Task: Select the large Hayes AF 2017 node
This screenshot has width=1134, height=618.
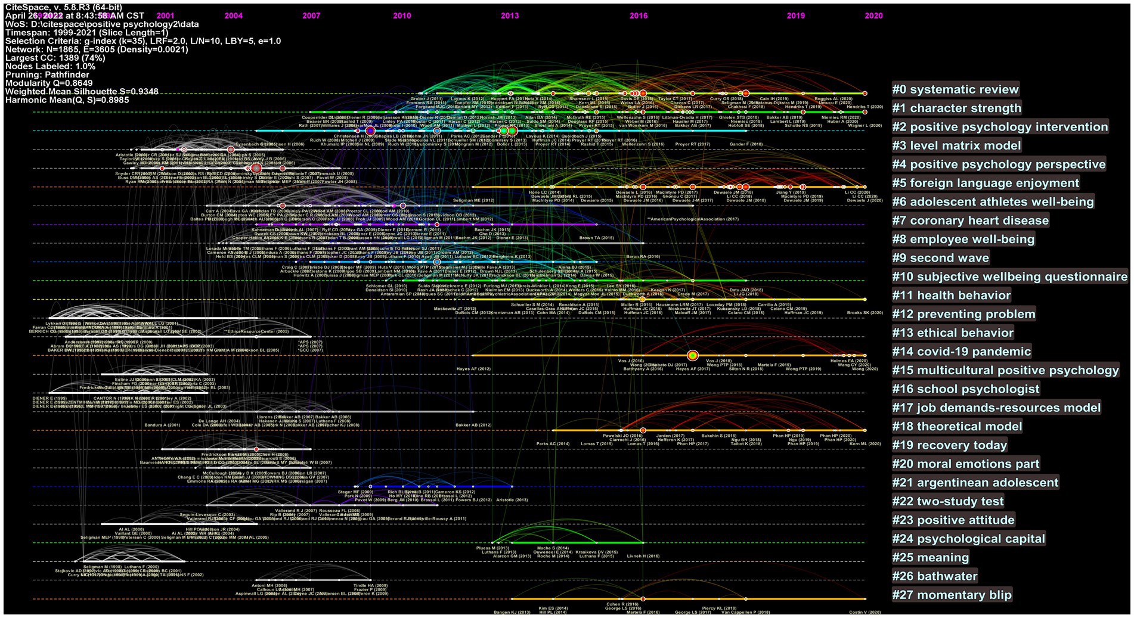Action: tap(692, 355)
